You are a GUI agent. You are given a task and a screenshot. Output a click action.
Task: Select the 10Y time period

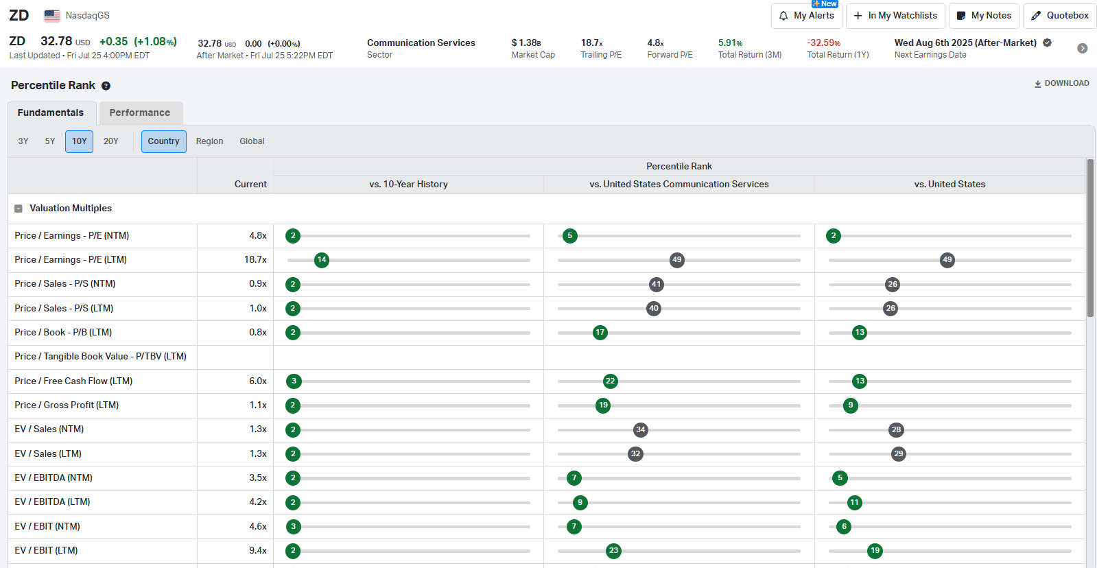pos(80,141)
